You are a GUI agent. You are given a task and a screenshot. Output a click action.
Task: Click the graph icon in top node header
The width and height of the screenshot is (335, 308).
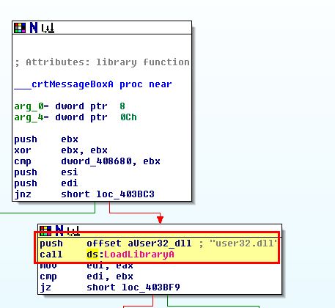48,29
